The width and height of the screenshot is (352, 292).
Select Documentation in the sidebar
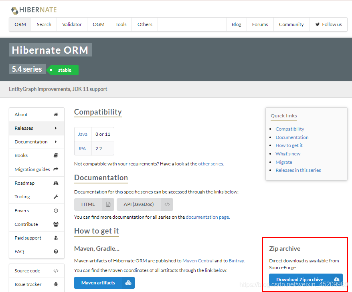[36, 142]
